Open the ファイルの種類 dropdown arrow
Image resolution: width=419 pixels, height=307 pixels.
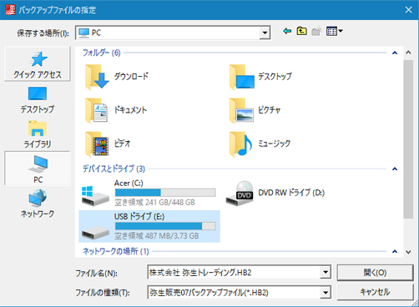point(326,293)
